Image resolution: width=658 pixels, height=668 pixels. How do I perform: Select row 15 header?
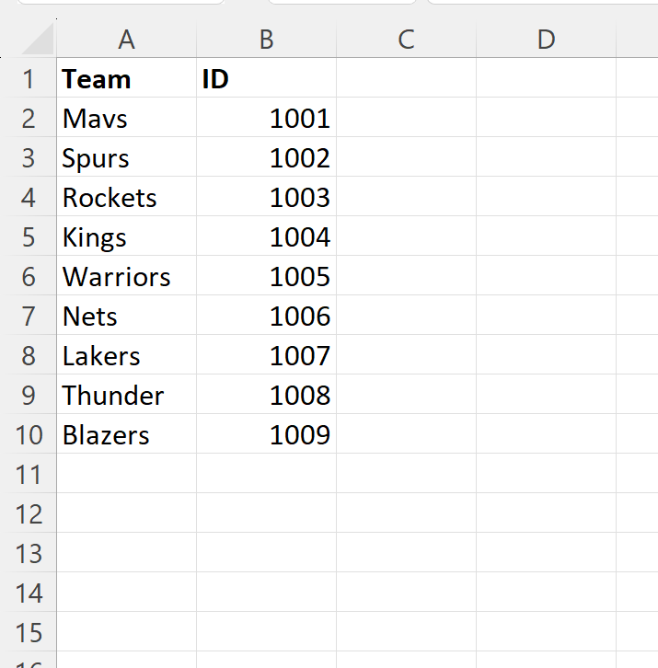(x=29, y=631)
